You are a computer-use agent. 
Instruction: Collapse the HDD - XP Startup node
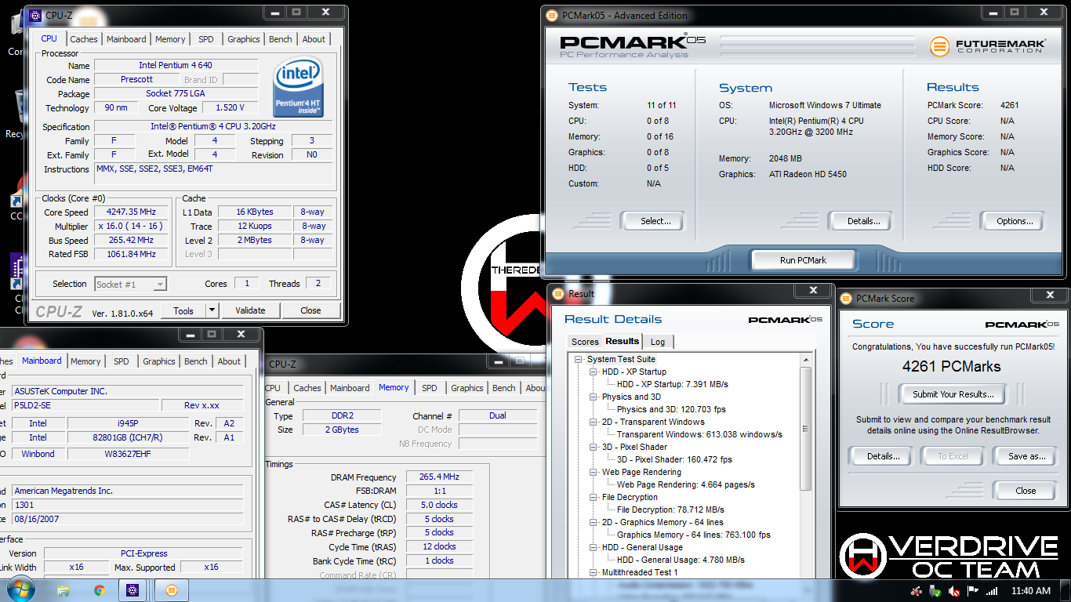[x=594, y=372]
